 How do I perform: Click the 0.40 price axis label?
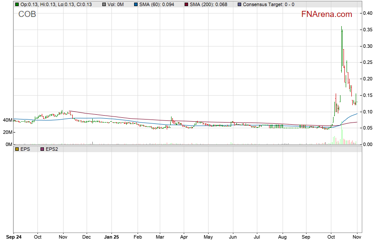367,13
